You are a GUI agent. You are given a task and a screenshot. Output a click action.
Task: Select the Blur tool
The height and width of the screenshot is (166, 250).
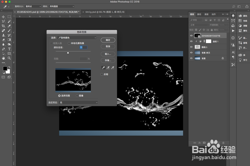click(3, 44)
